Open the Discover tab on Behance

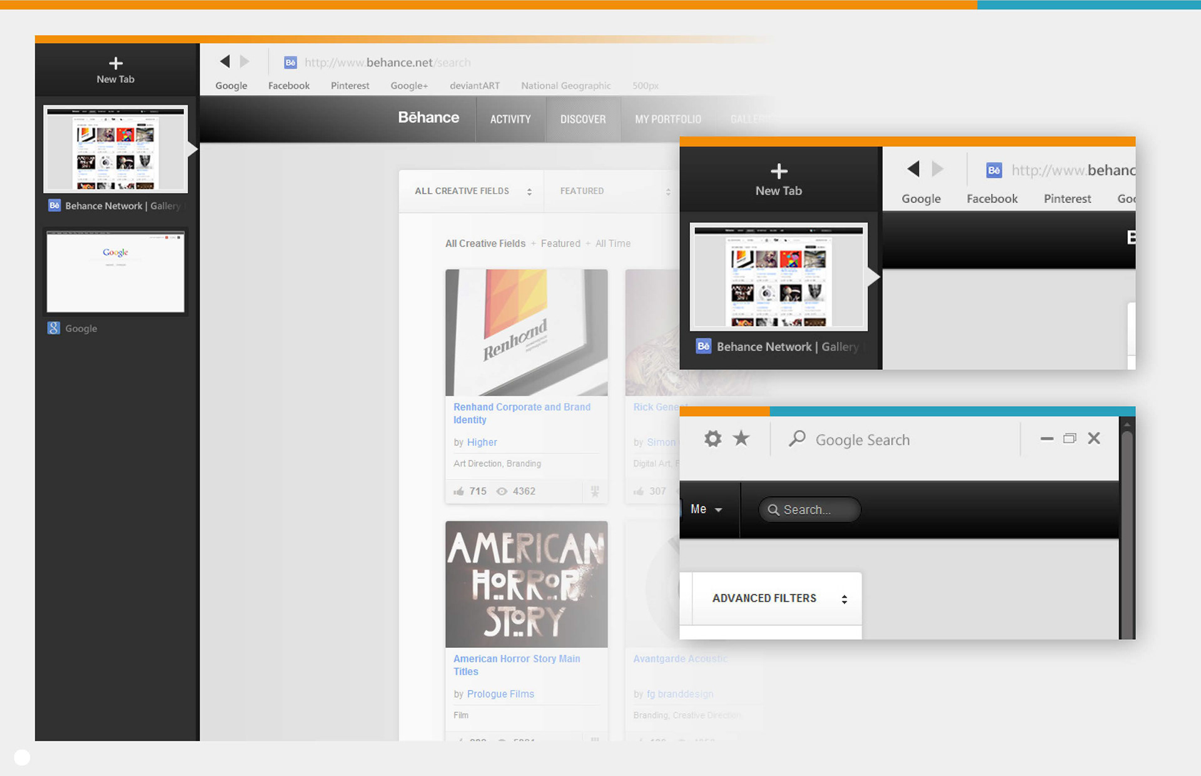pyautogui.click(x=582, y=119)
